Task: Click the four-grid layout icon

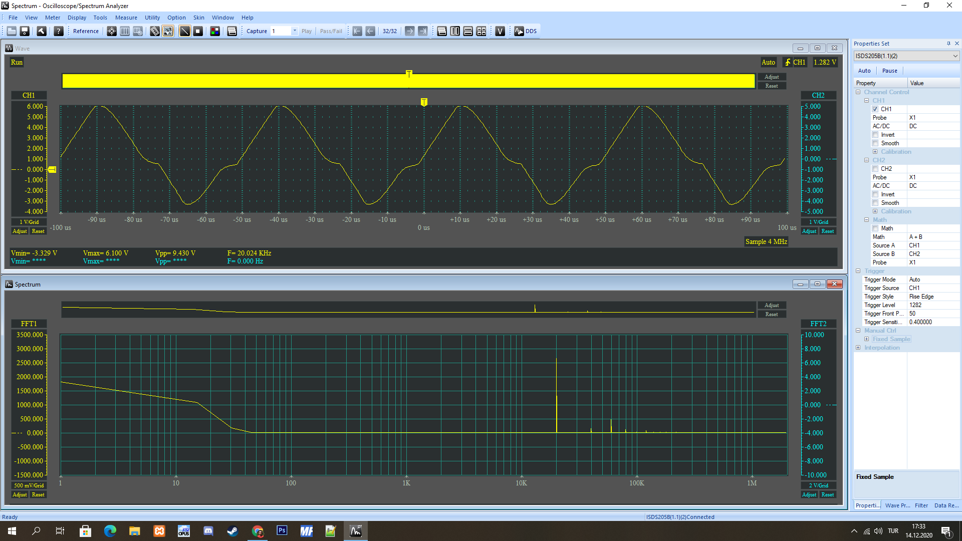Action: click(x=481, y=31)
